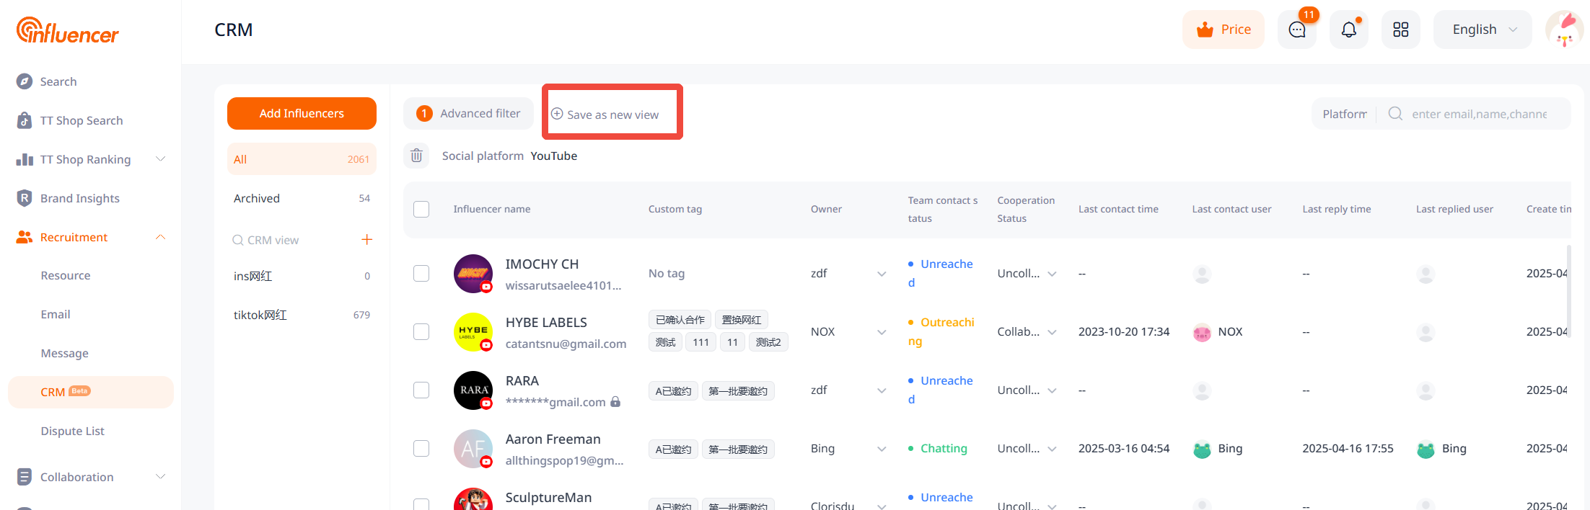Click the Add Influencers button

point(302,113)
